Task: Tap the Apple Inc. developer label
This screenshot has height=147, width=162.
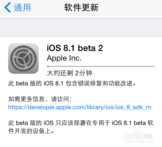Action: click(x=64, y=58)
